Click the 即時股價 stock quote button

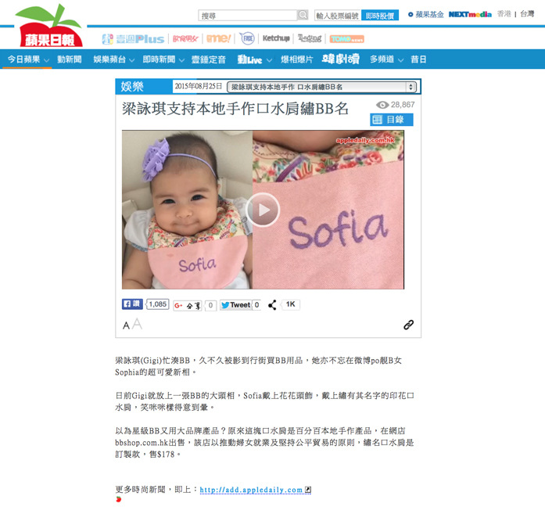(380, 16)
